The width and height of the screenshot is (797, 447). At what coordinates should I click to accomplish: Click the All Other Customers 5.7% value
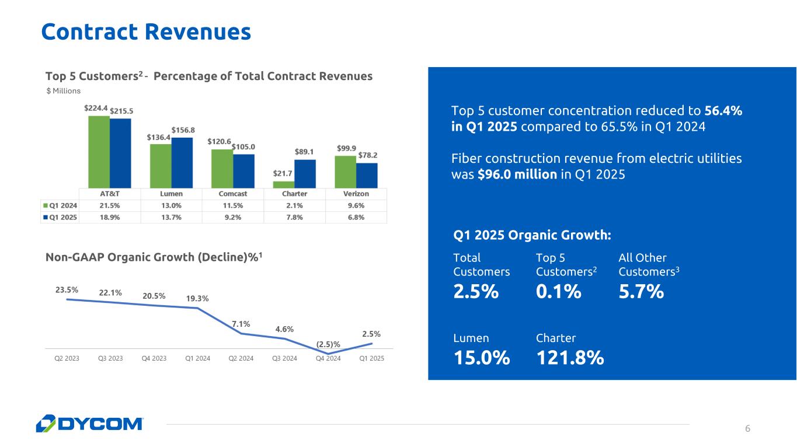click(641, 291)
